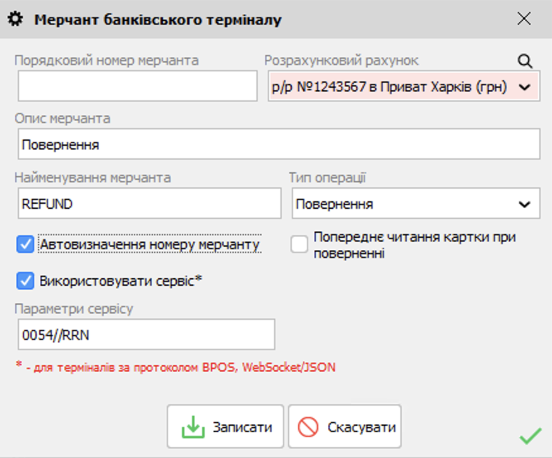Click the green checkmark at bottom right
The height and width of the screenshot is (458, 552).
click(x=530, y=435)
